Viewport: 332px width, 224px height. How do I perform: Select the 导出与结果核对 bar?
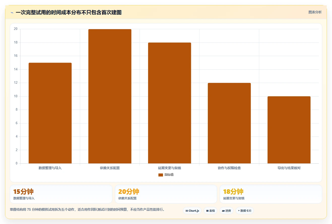point(289,130)
